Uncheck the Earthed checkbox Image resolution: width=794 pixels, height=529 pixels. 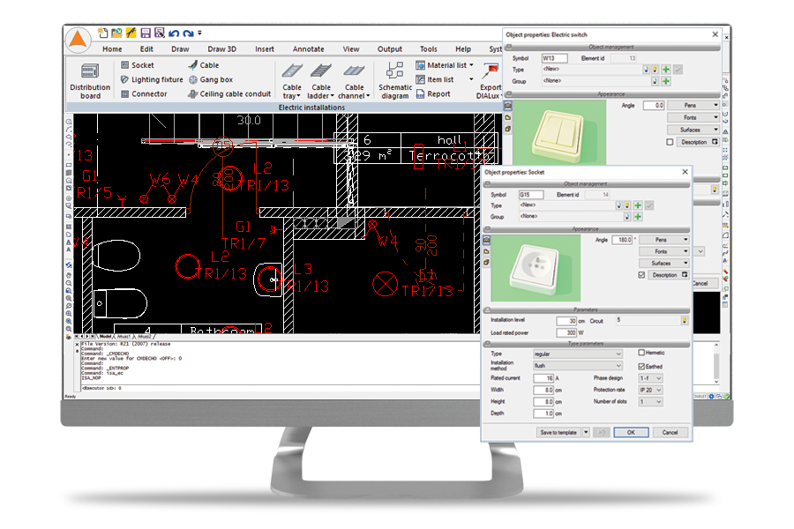tap(641, 366)
